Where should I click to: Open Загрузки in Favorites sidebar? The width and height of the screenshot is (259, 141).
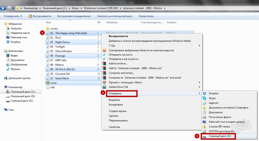click(16, 28)
